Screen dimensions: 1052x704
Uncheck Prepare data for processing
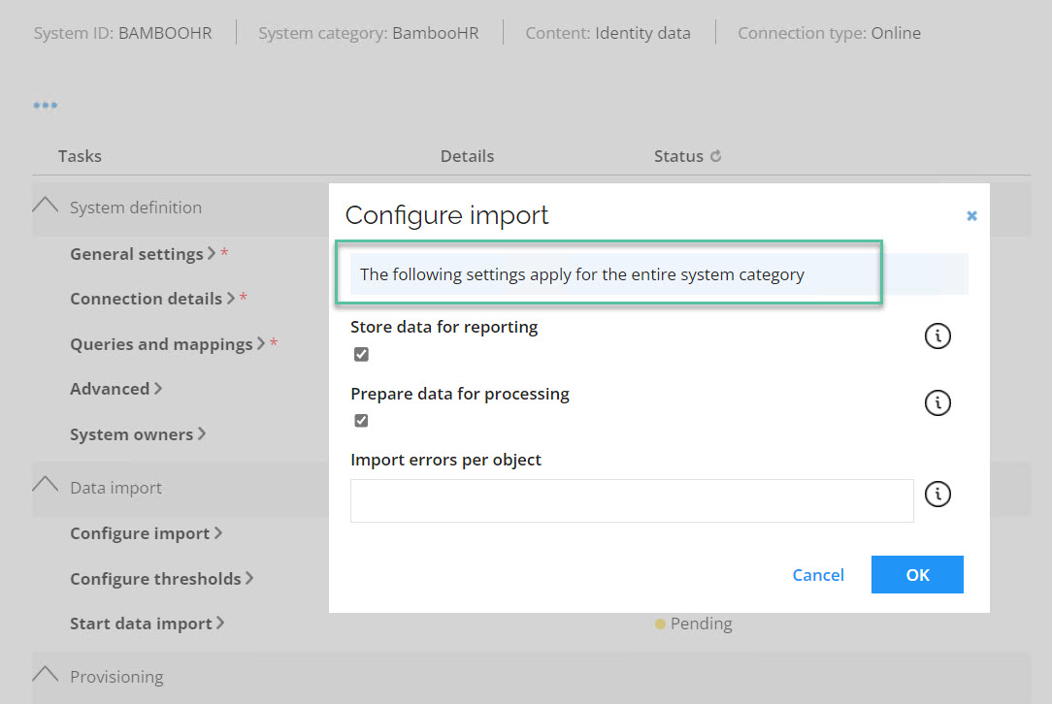(361, 421)
